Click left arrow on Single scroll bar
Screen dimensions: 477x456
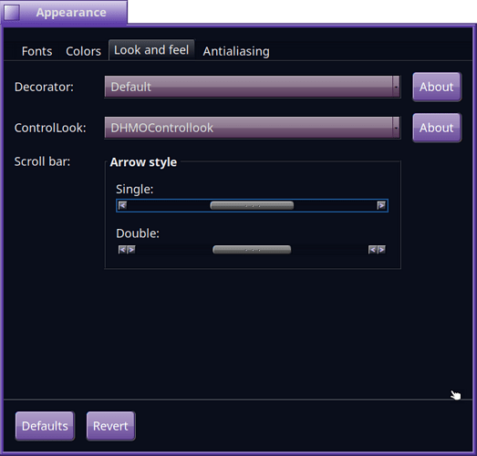click(x=122, y=205)
